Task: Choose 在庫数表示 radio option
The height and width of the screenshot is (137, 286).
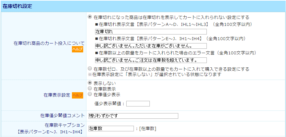Action: pos(90,89)
